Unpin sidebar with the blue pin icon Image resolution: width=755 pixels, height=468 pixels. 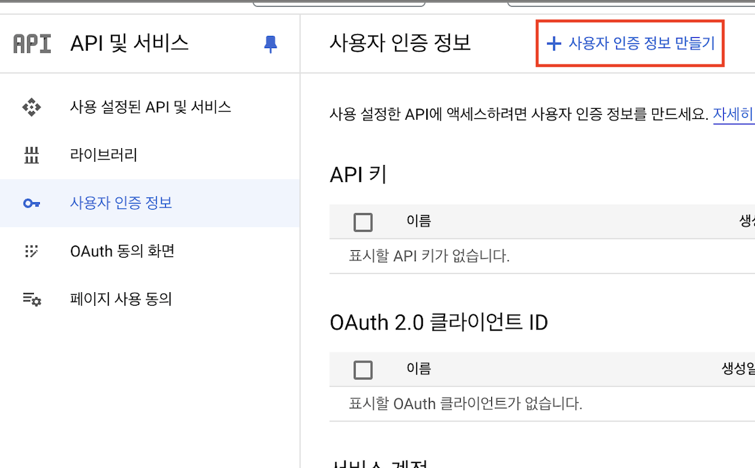271,44
